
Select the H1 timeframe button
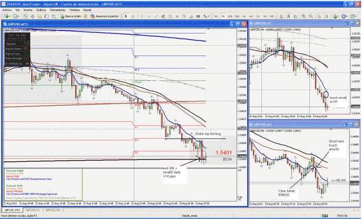(x=244, y=16)
